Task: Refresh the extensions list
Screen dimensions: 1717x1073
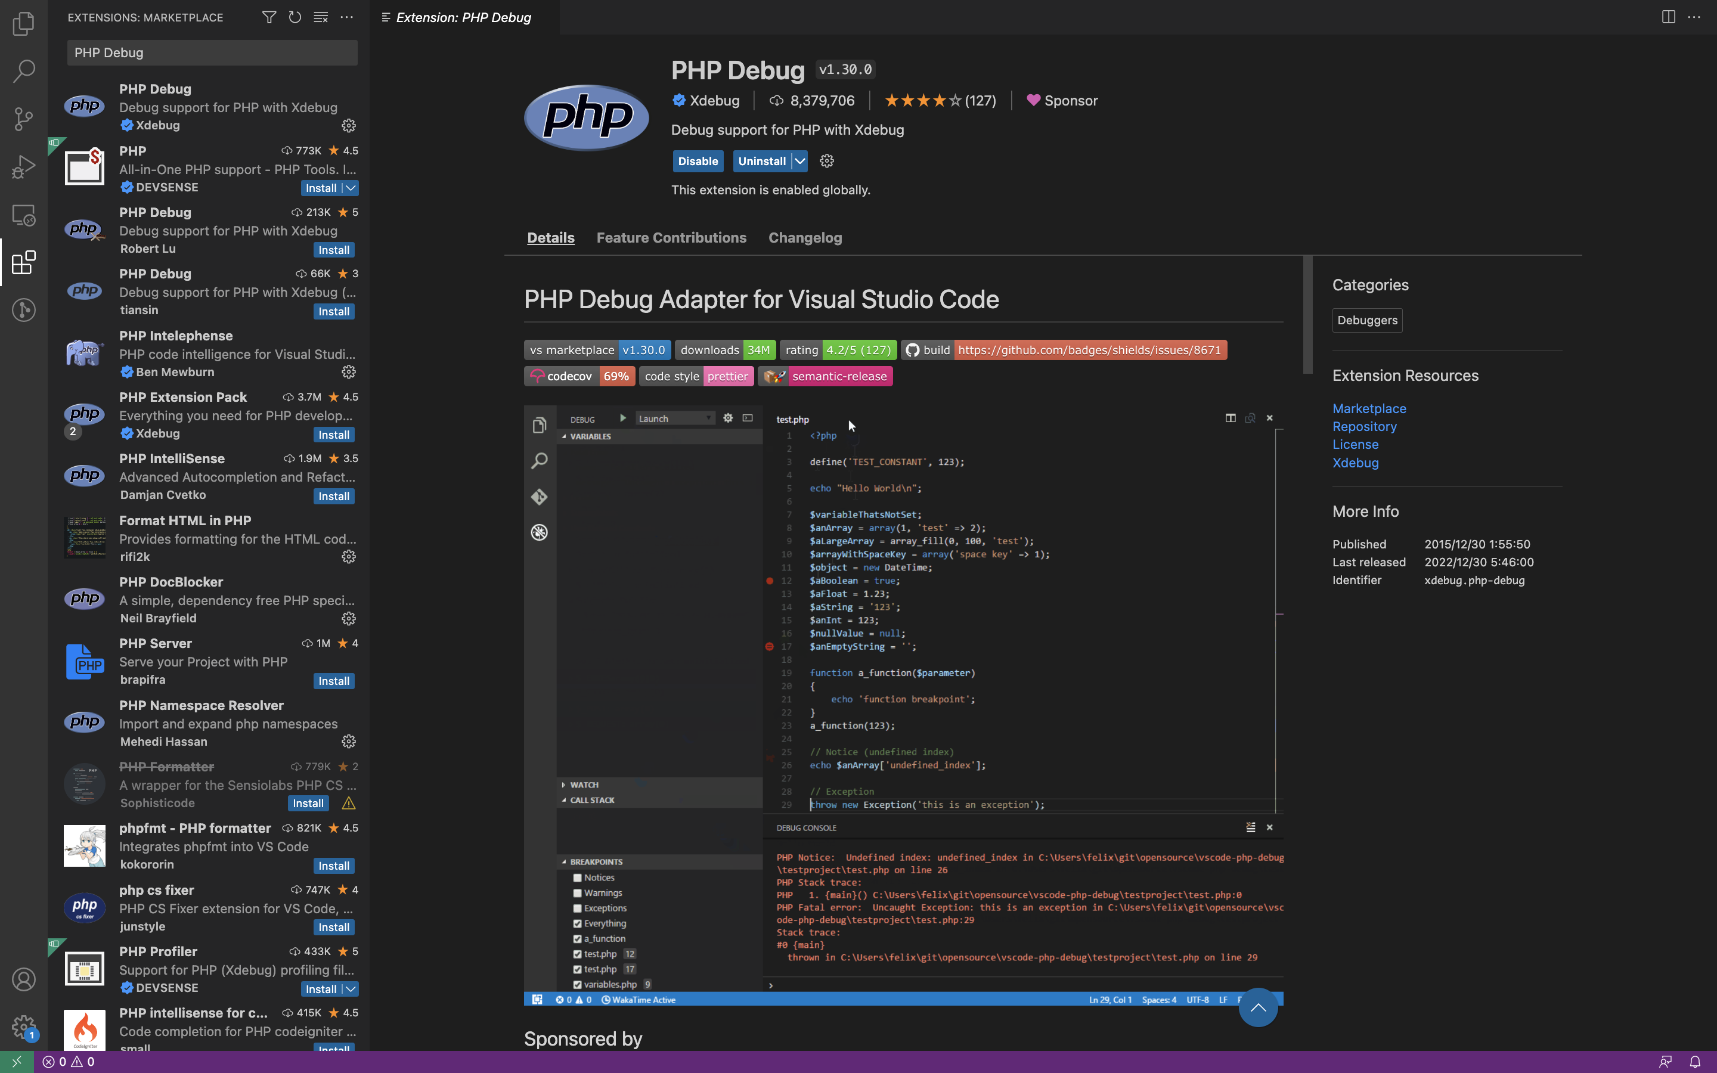Action: 295,17
